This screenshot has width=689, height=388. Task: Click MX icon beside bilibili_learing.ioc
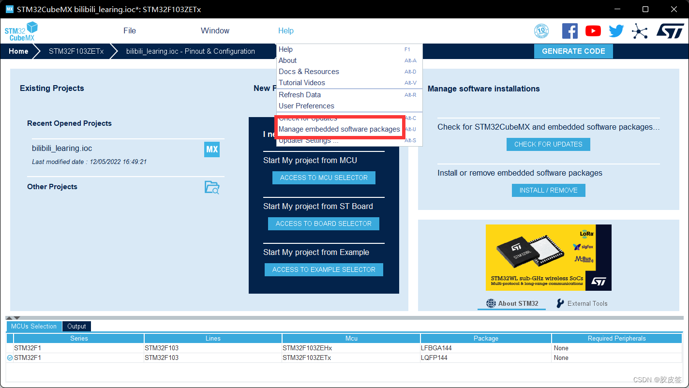click(x=211, y=149)
